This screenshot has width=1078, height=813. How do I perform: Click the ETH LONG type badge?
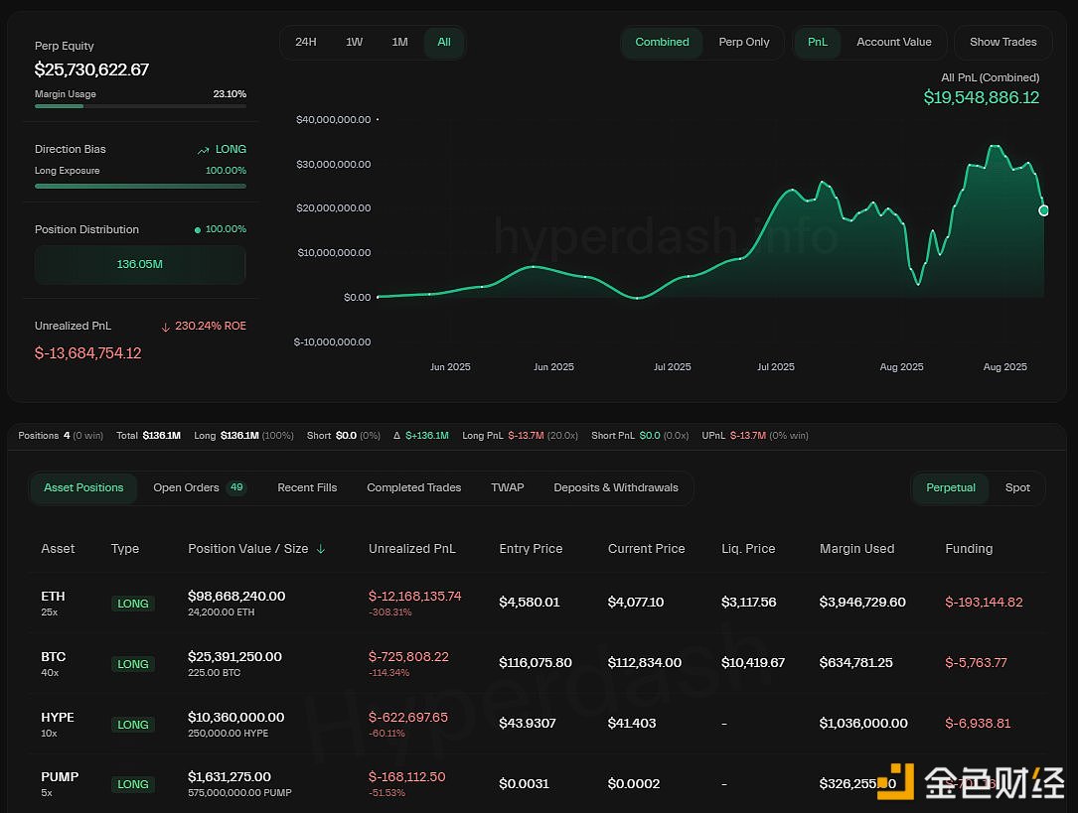(133, 604)
